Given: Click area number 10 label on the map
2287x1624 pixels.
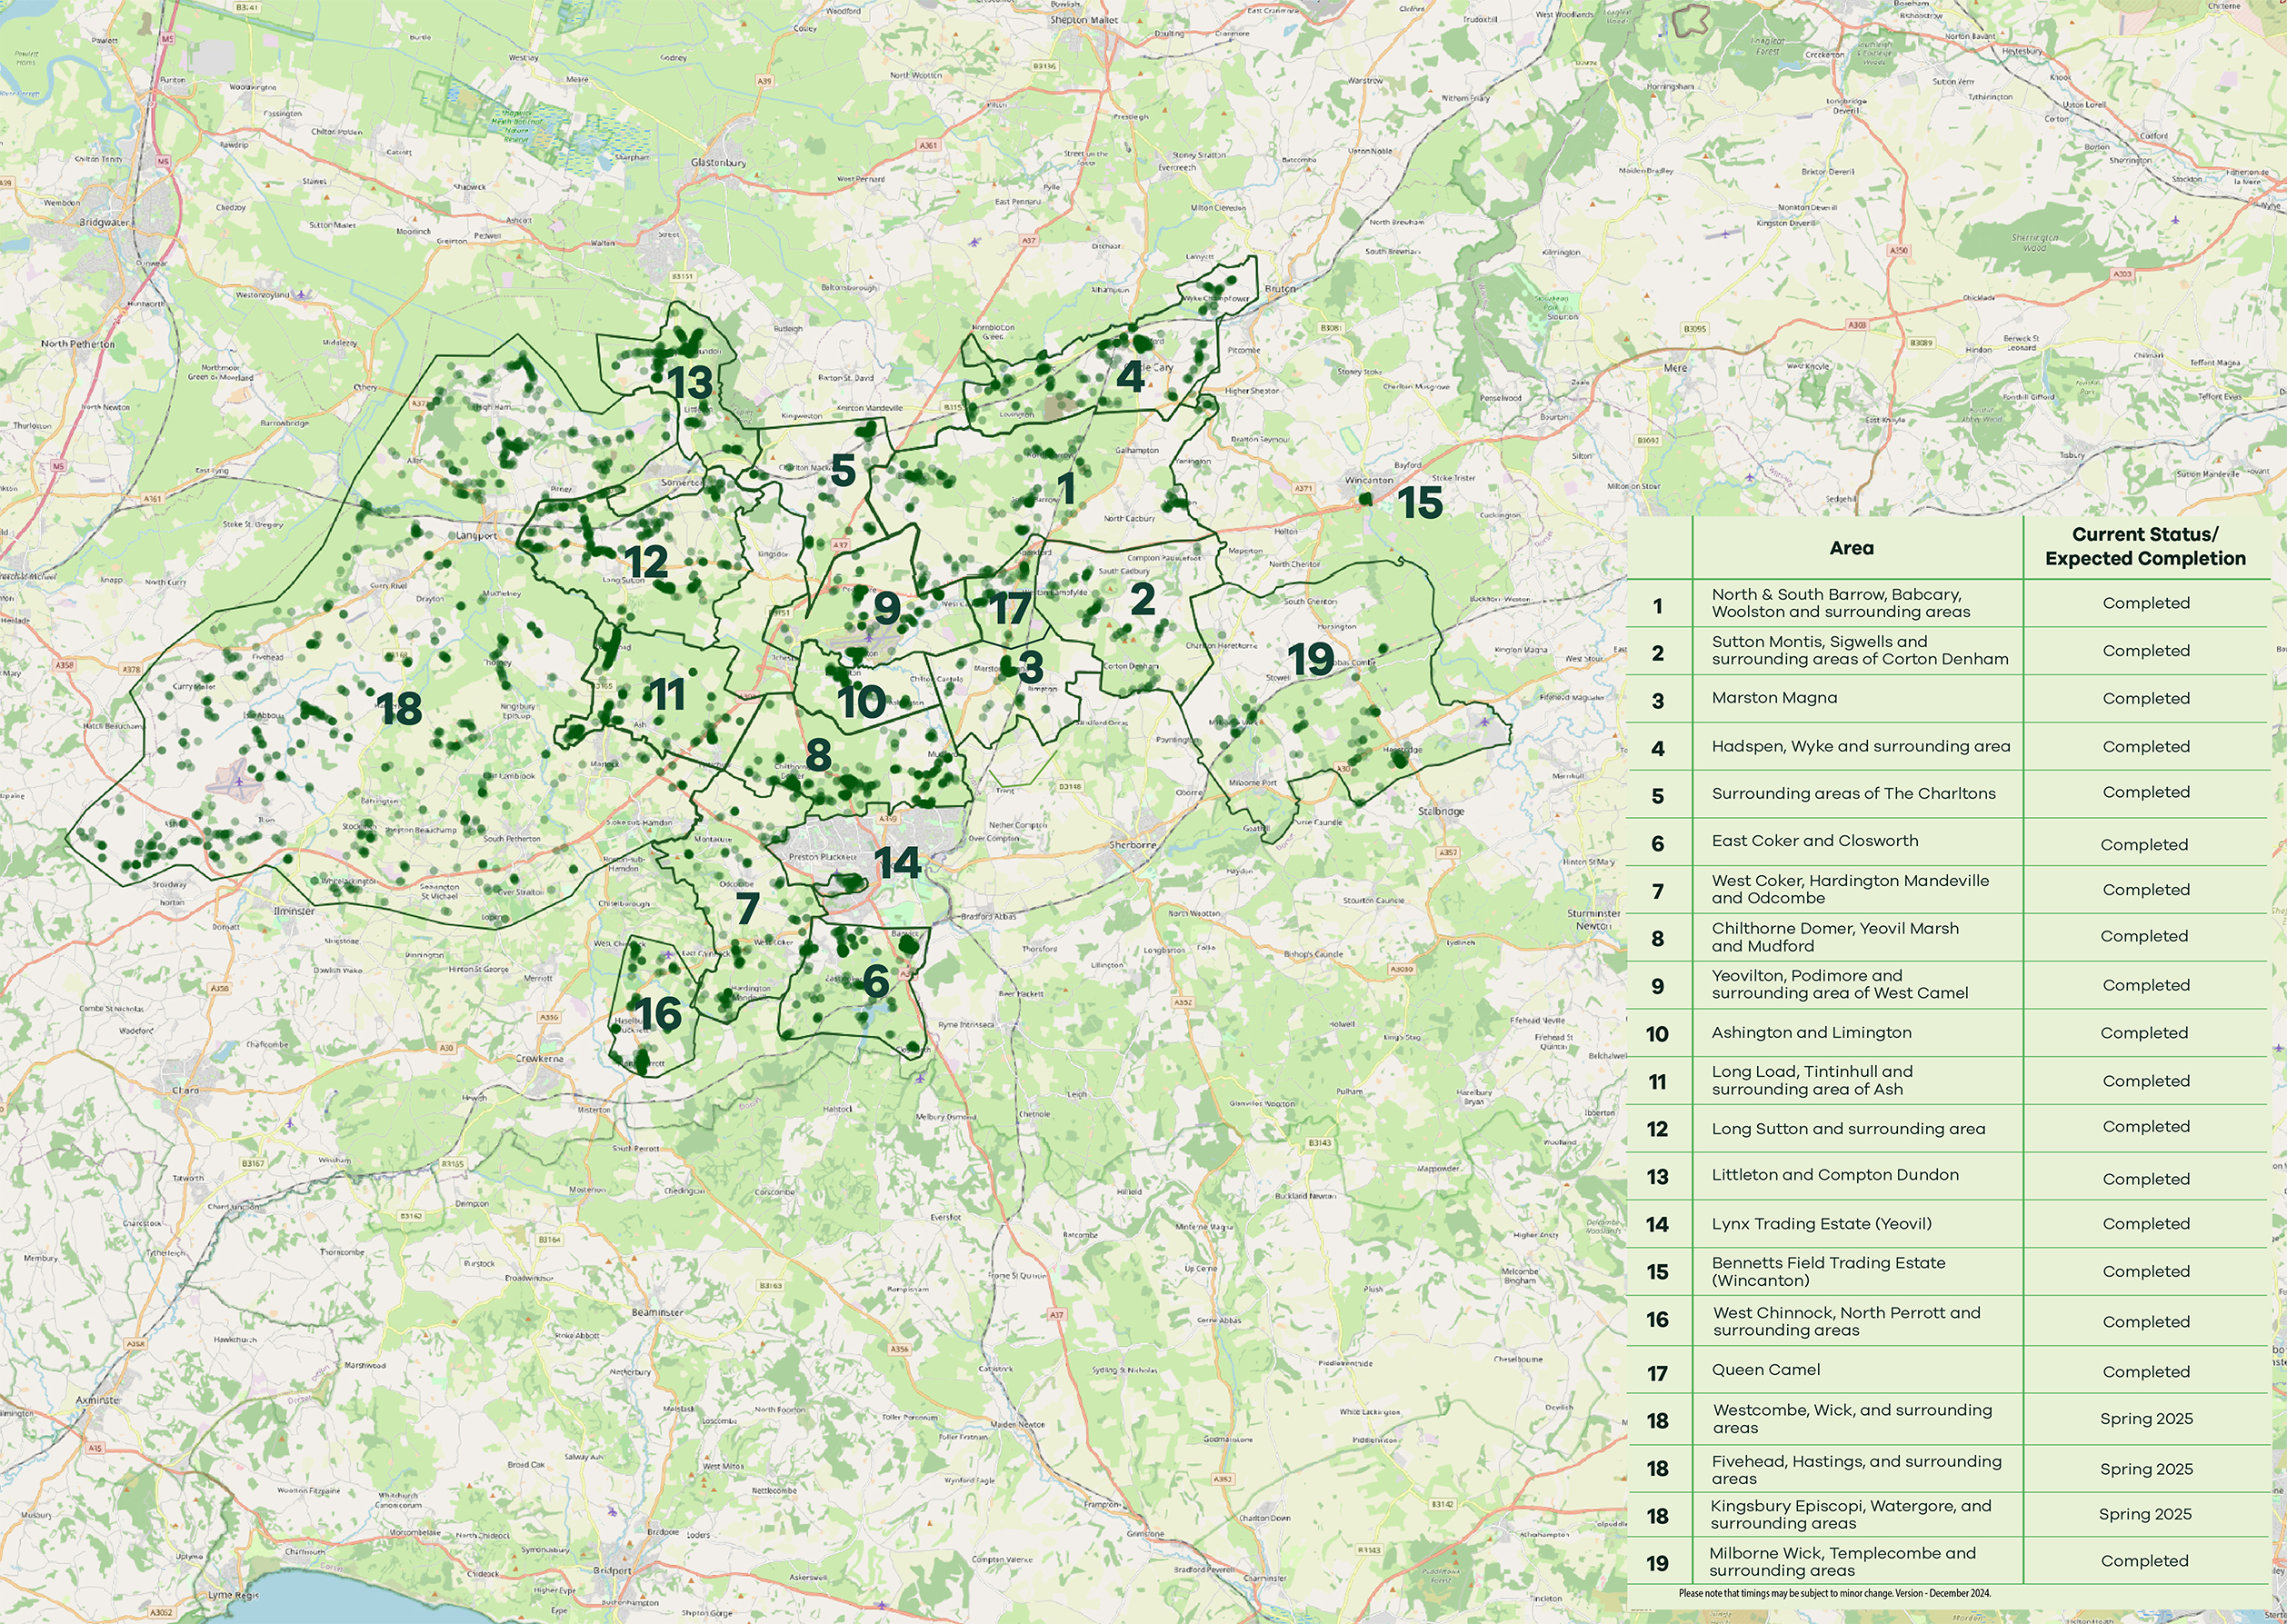Looking at the screenshot, I should [x=862, y=702].
